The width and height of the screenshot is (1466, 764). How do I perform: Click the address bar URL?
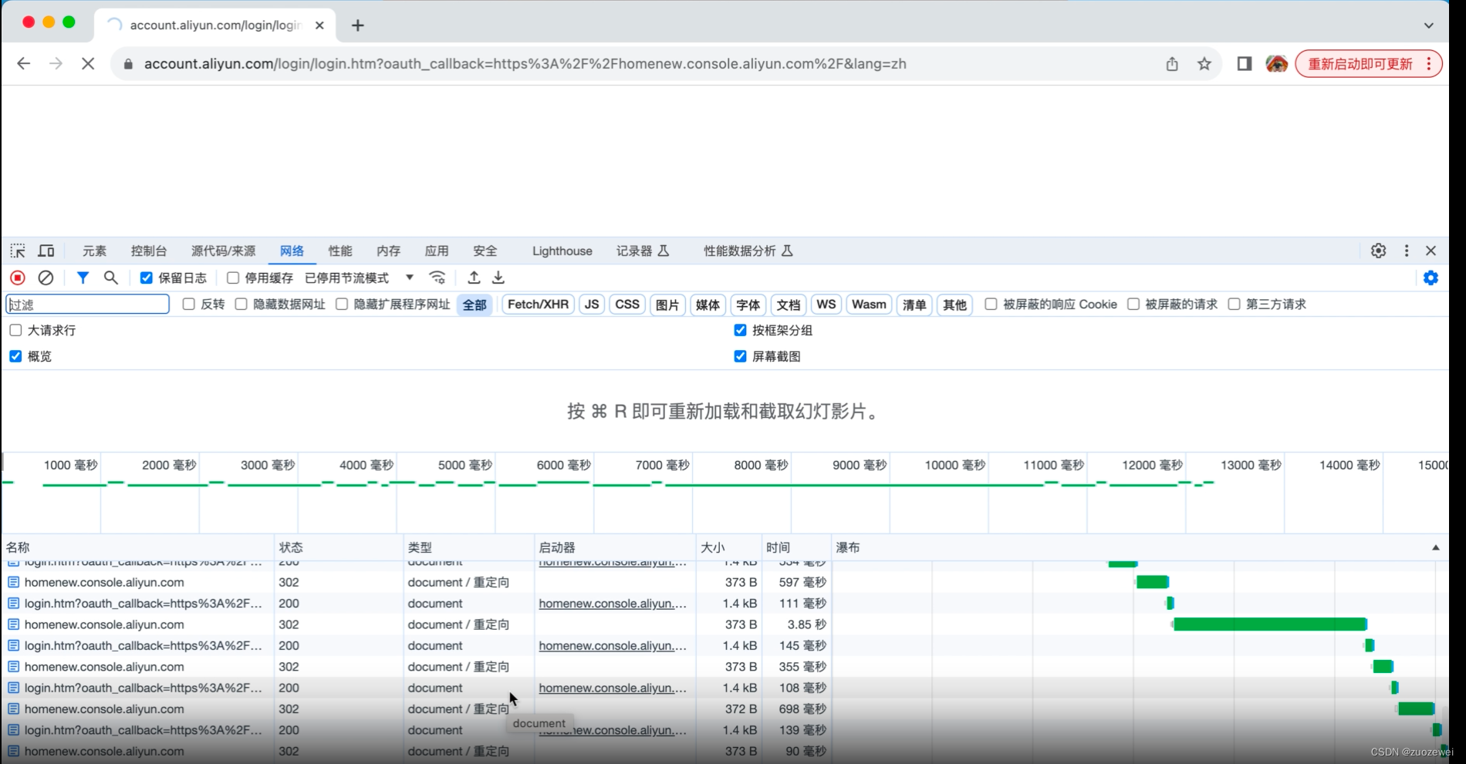click(x=525, y=64)
